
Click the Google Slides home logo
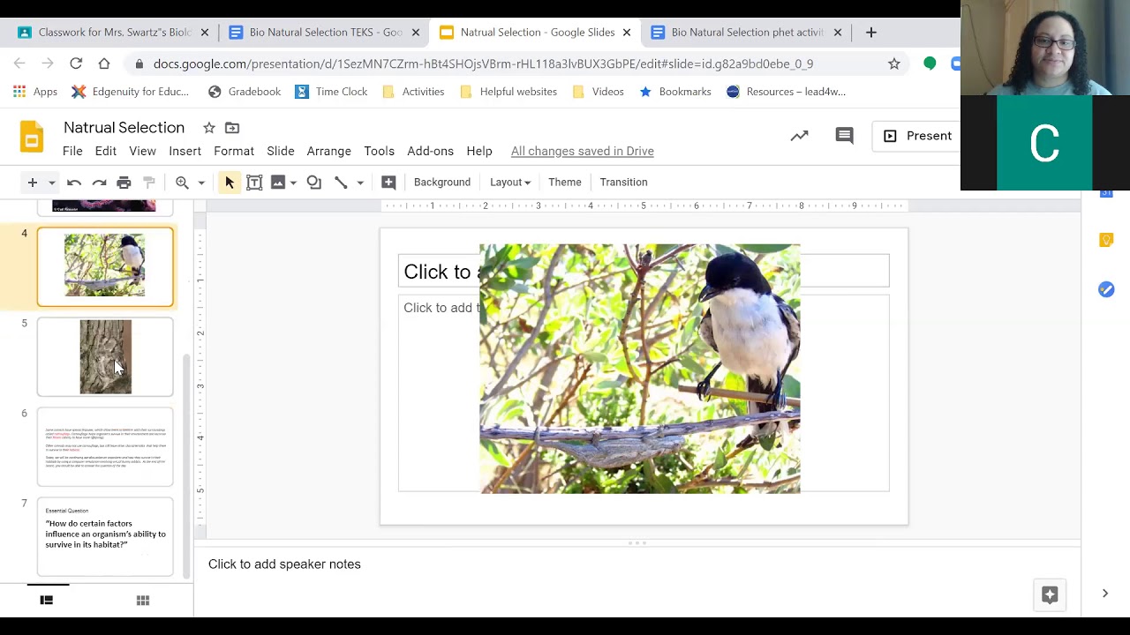click(32, 138)
